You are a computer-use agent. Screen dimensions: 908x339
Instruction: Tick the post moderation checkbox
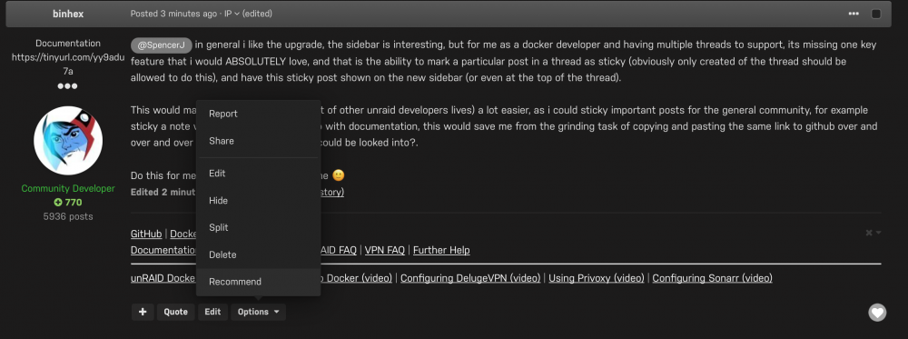[x=876, y=14]
